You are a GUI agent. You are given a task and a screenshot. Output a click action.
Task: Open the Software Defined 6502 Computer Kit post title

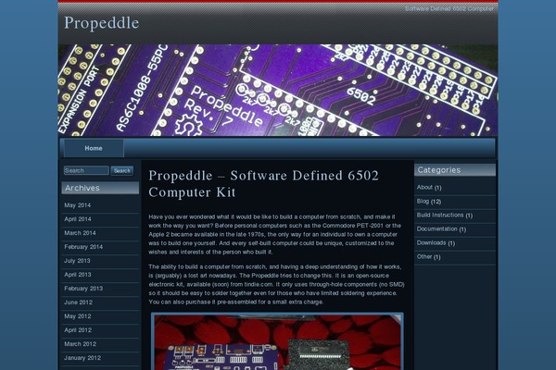click(263, 184)
